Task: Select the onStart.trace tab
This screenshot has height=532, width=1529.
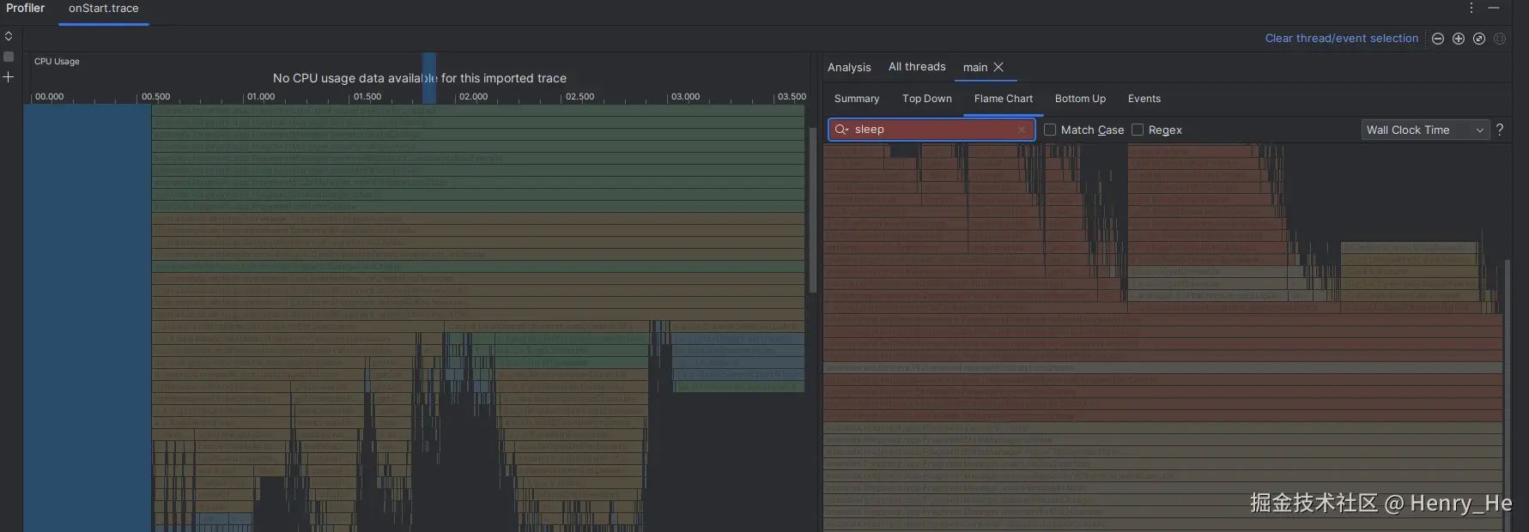Action: (x=104, y=9)
